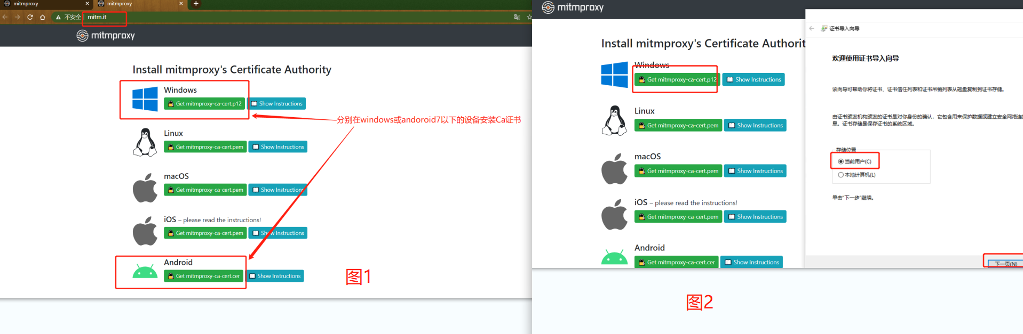Click back arrow in certificate import wizard
Viewport: 1023px width, 334px height.
(x=812, y=28)
